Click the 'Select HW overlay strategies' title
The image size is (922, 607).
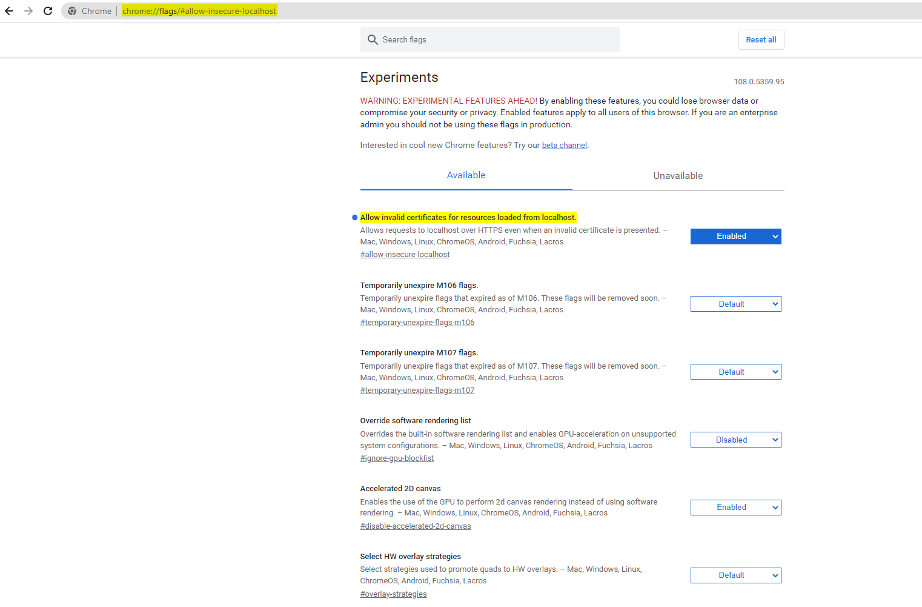[411, 557]
